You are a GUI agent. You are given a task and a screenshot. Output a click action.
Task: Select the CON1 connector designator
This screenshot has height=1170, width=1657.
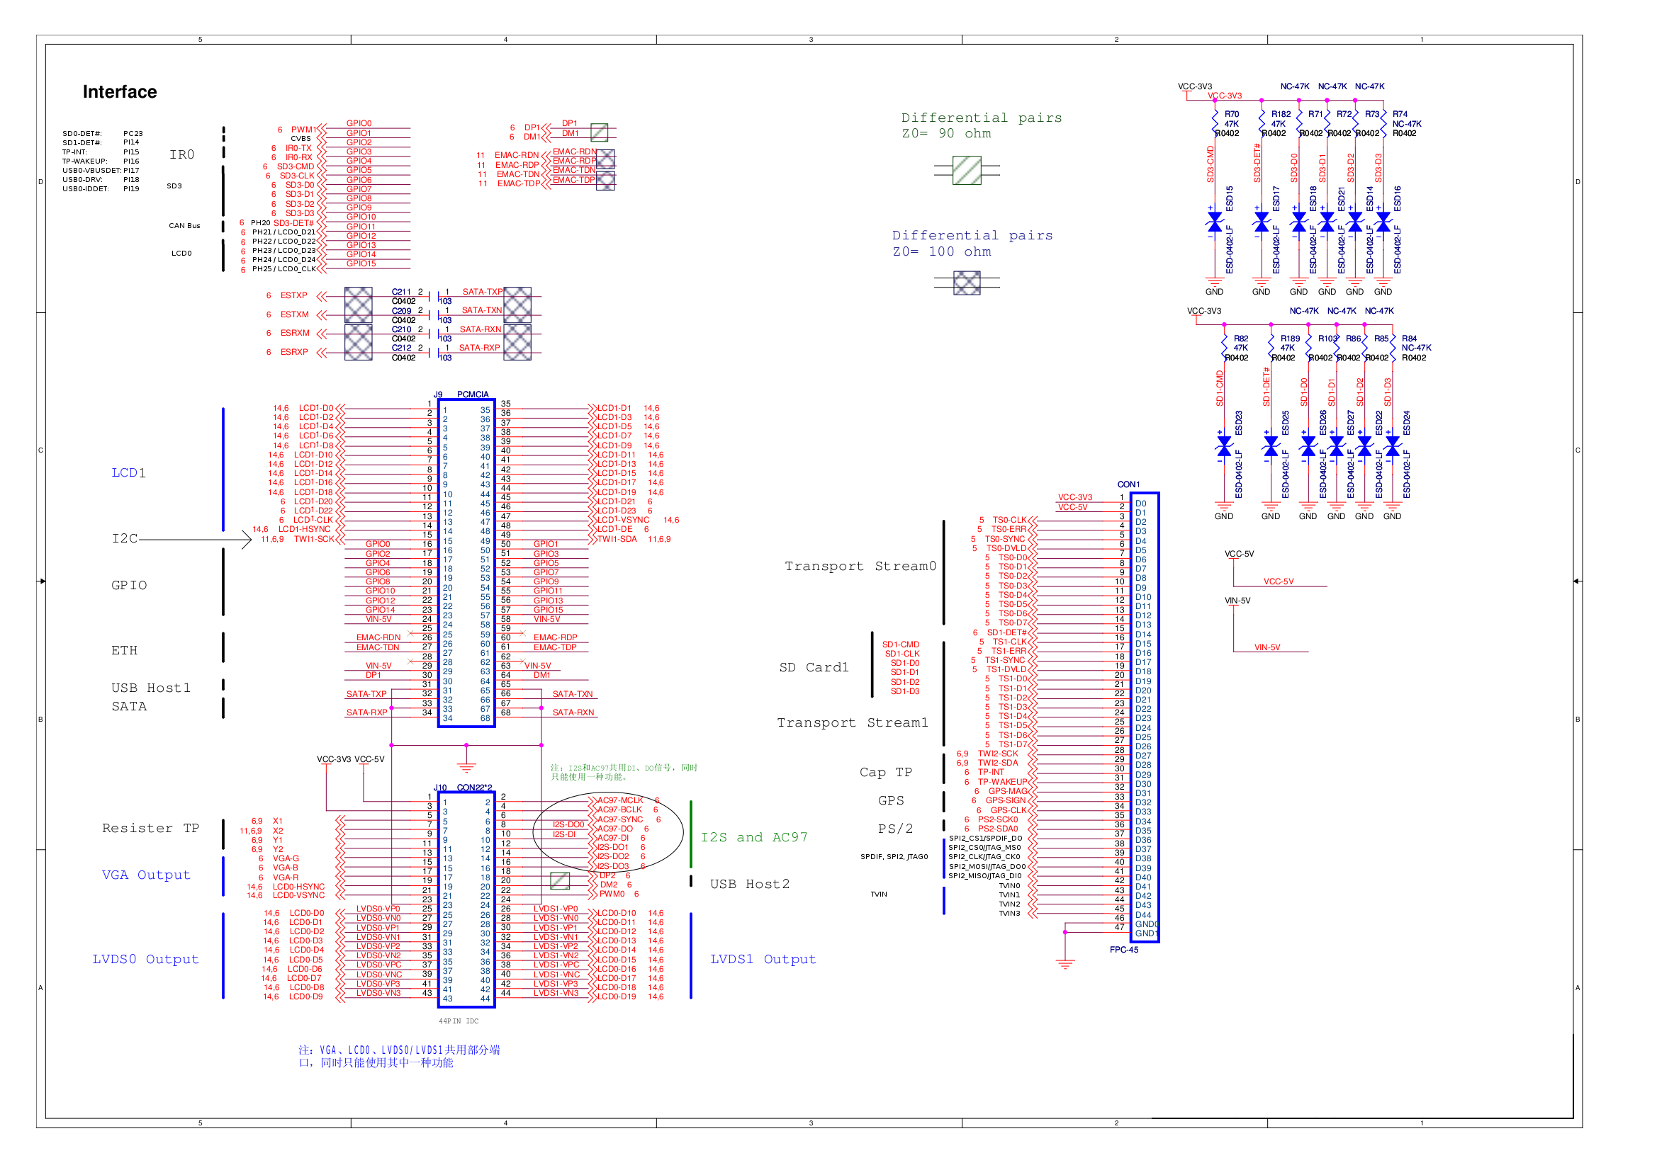1129,484
